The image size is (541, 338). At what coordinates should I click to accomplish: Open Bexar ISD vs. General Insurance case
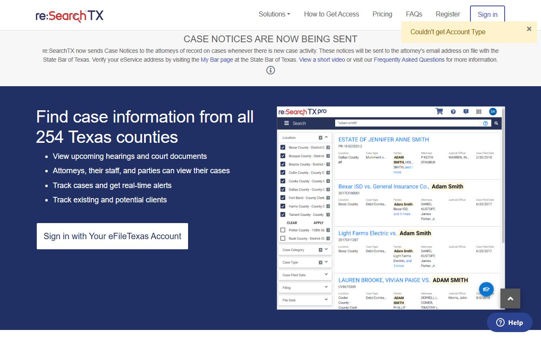(401, 186)
